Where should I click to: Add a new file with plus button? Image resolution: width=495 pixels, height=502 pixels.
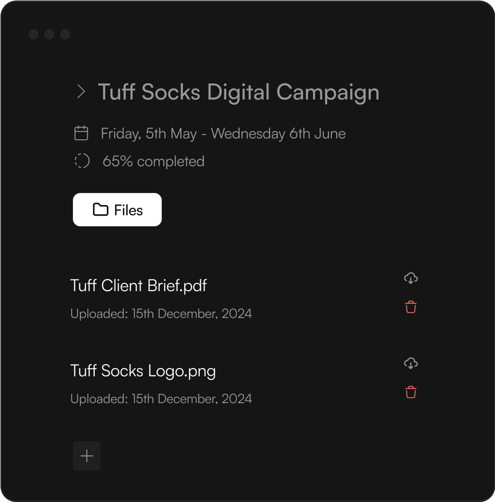87,456
